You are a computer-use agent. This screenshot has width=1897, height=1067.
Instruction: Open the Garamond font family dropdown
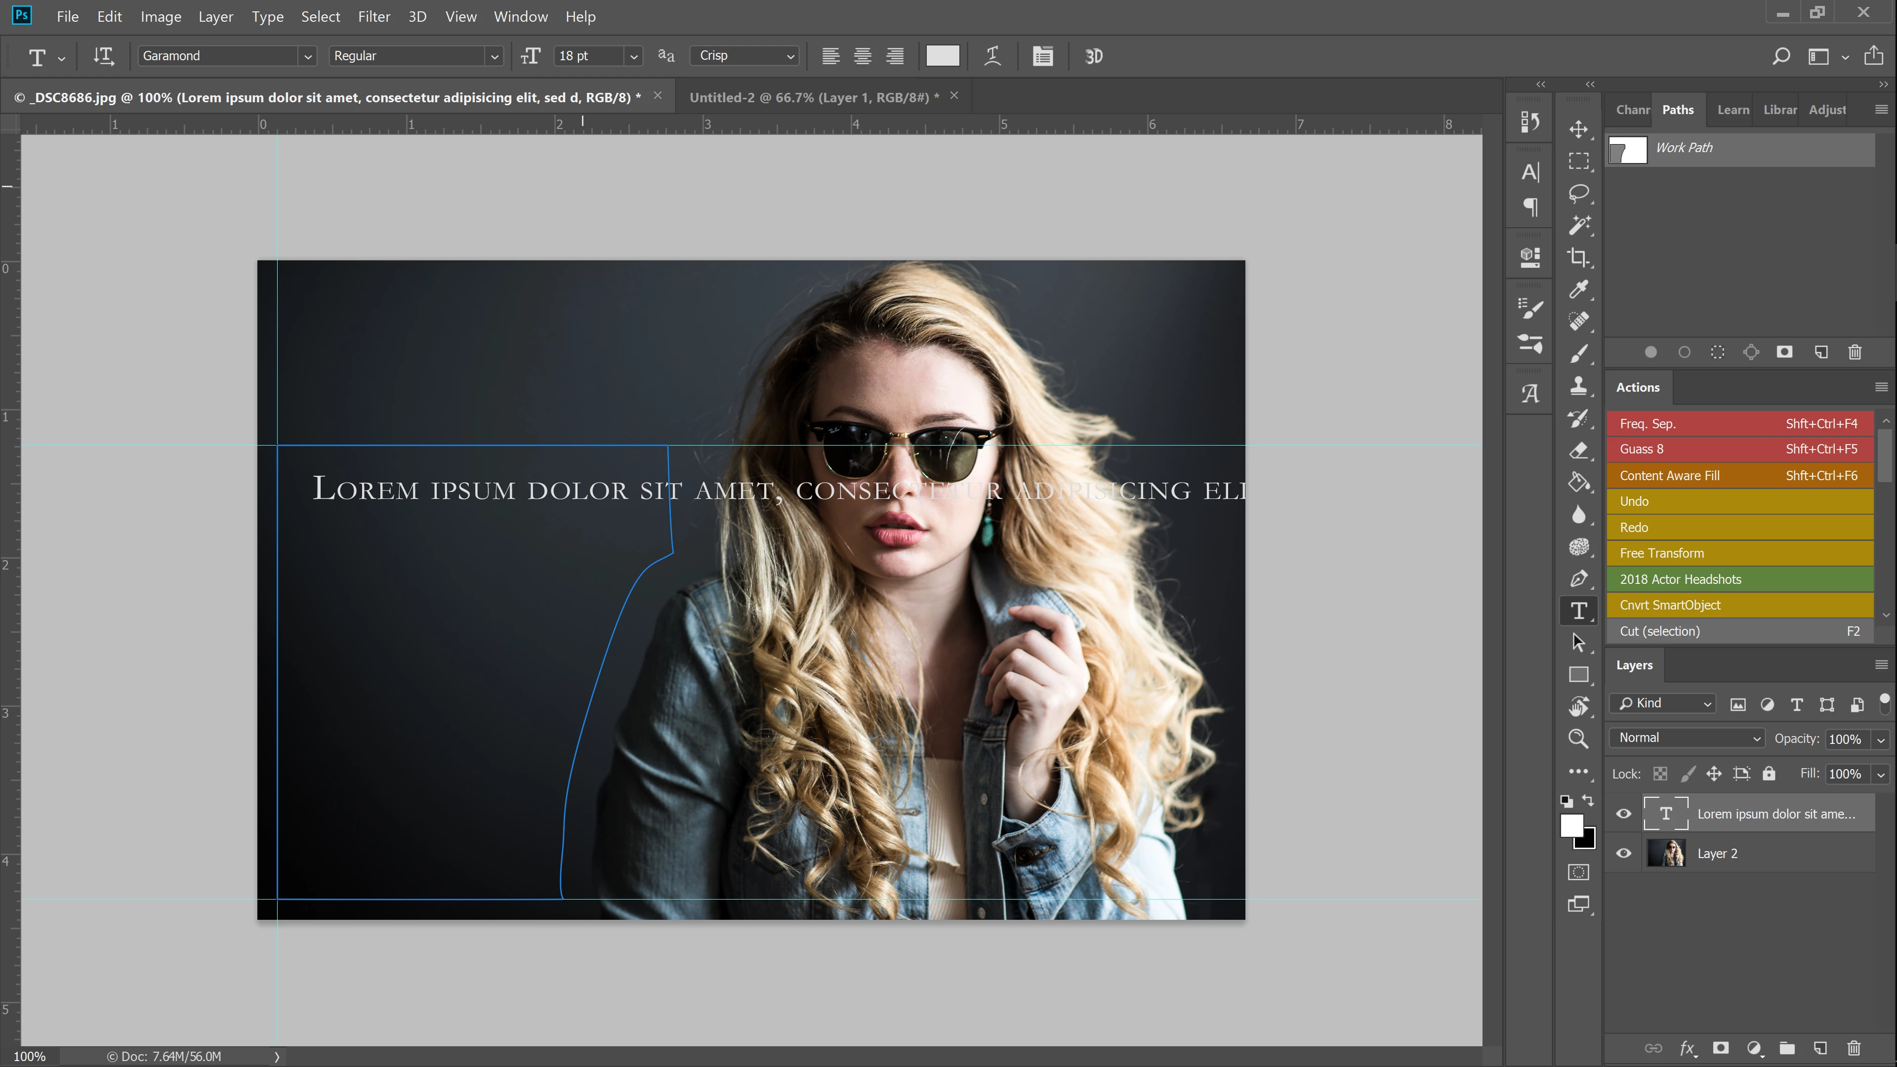pyautogui.click(x=308, y=56)
